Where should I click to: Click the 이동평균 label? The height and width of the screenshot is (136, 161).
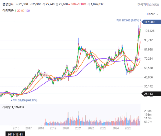tap(8, 11)
